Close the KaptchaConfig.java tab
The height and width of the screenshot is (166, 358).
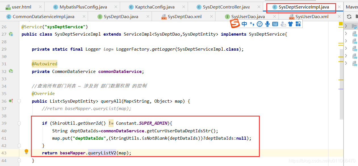pos(183,7)
